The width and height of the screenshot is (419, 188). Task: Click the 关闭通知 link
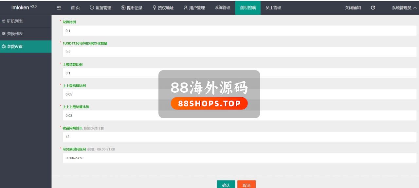353,8
